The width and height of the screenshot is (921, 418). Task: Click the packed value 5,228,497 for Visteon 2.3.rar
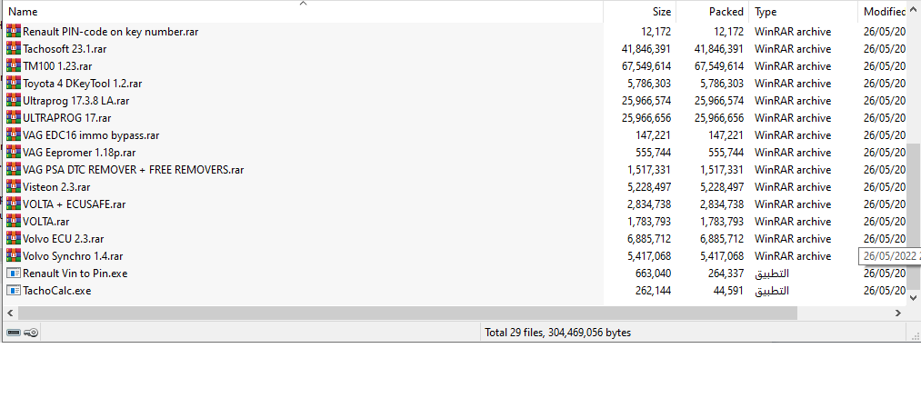tap(722, 187)
